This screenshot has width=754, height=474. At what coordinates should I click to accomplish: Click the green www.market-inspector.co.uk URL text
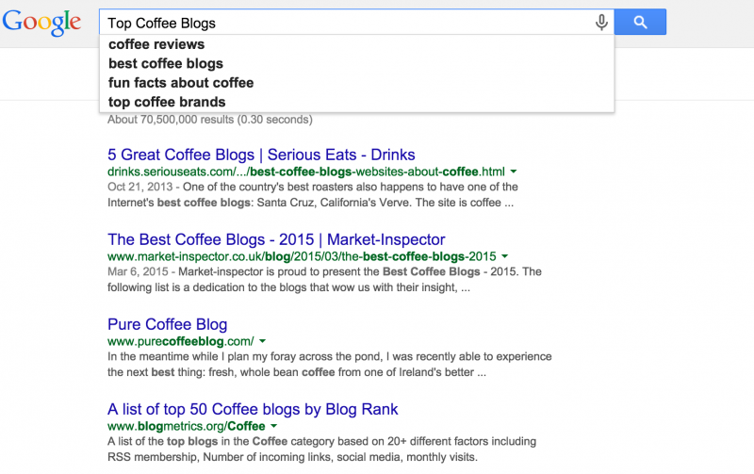click(x=301, y=256)
